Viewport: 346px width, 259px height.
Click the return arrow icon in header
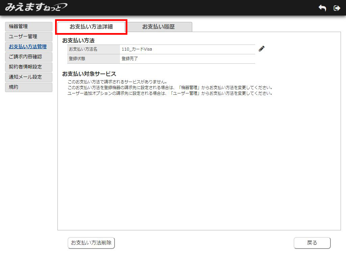coord(322,8)
